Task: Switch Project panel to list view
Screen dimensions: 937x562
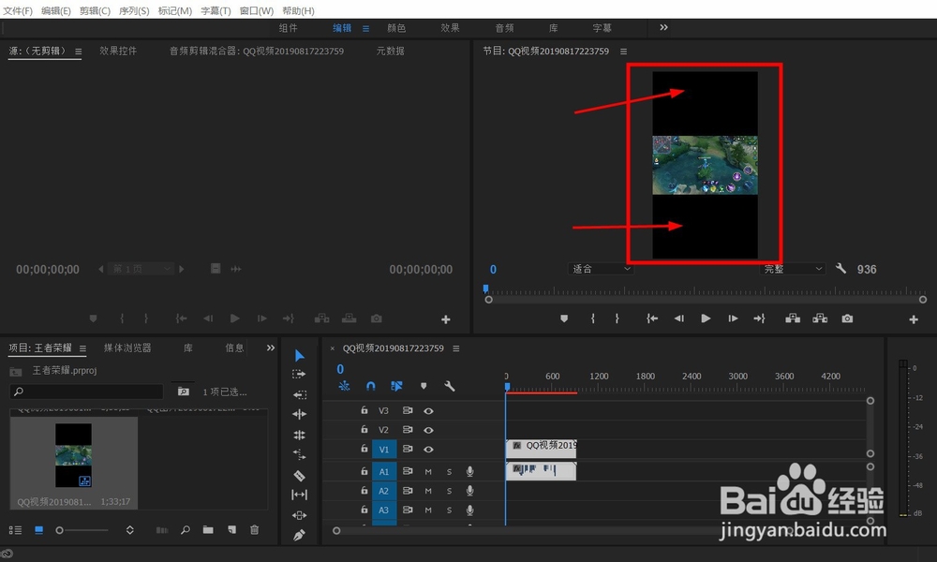Action: 16,530
